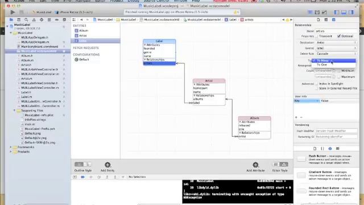Open the Delete Rule dropdown showing Cascade

[336, 54]
